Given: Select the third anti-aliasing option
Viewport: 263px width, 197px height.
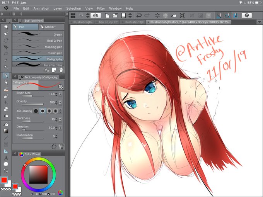Looking at the screenshot, I should pos(49,111).
